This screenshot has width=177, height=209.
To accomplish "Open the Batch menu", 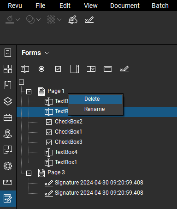I will 160,6.
